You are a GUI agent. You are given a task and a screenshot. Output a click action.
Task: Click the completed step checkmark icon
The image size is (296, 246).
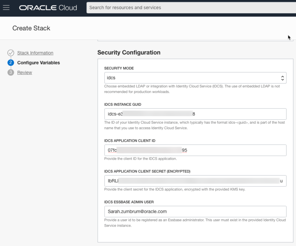point(11,53)
